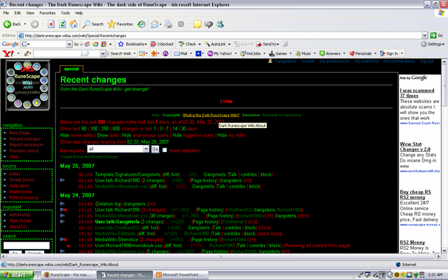Open Games from Yahoo toolbar

(x=278, y=53)
